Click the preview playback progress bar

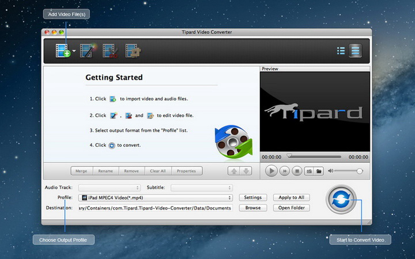[x=315, y=157]
